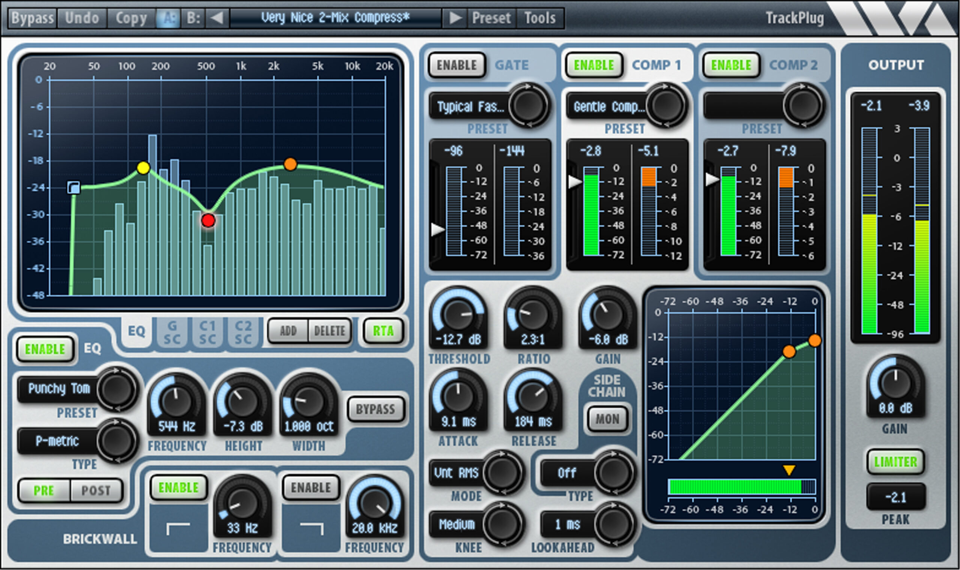Switch EQ to POST position
Screen dimensions: 960x570
click(96, 491)
